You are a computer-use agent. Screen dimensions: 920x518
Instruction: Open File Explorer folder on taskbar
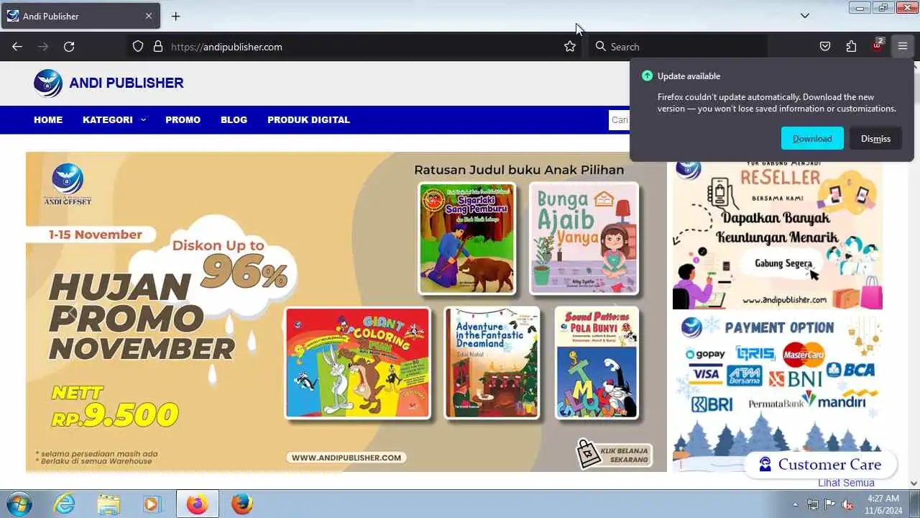tap(109, 504)
